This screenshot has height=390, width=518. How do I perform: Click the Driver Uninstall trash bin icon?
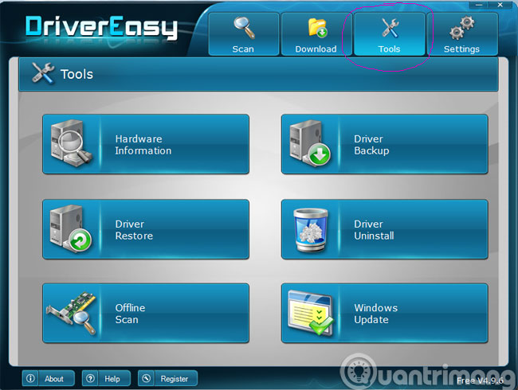pos(310,230)
